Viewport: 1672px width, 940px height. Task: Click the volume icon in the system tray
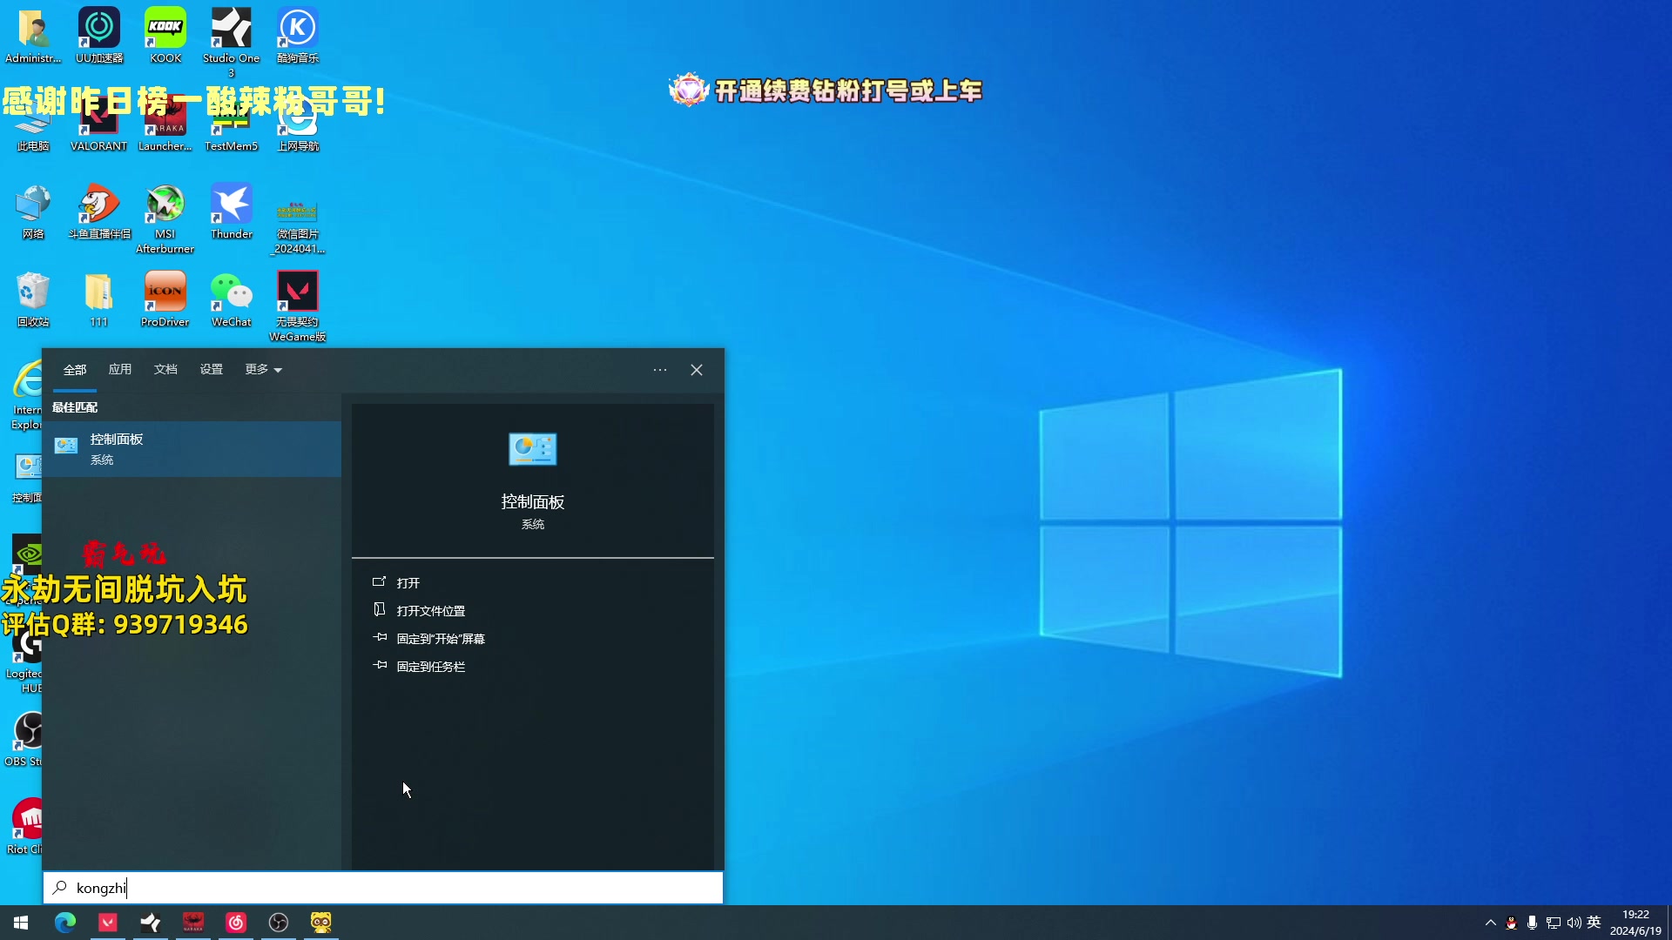tap(1574, 923)
